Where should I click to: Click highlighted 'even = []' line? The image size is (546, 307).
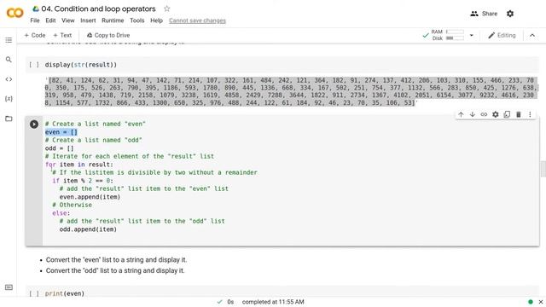tap(61, 132)
